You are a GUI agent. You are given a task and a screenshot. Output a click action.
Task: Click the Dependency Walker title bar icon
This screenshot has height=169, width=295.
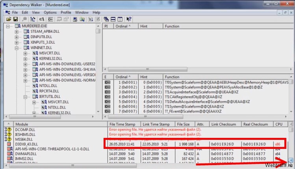click(x=6, y=5)
